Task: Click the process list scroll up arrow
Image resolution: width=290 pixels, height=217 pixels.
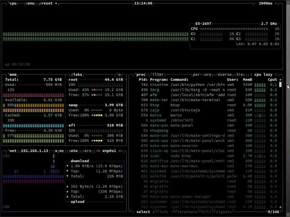Action: 280,80
